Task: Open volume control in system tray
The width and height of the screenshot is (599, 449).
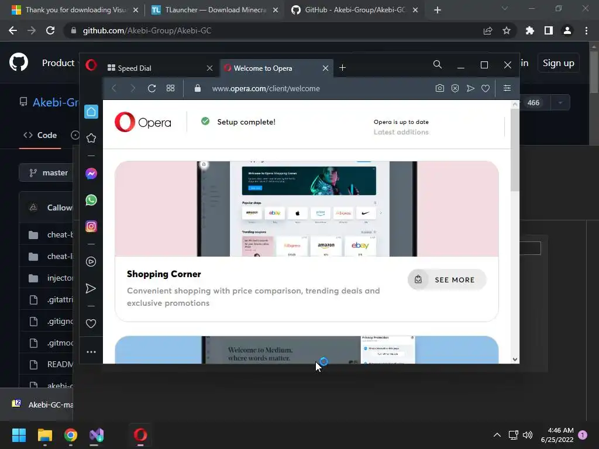Action: click(528, 435)
